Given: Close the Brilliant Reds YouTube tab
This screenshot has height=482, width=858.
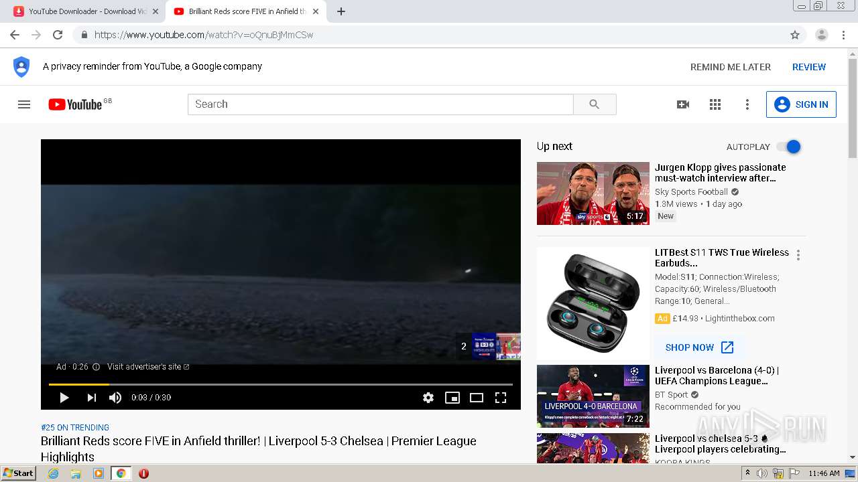Looking at the screenshot, I should coord(316,11).
